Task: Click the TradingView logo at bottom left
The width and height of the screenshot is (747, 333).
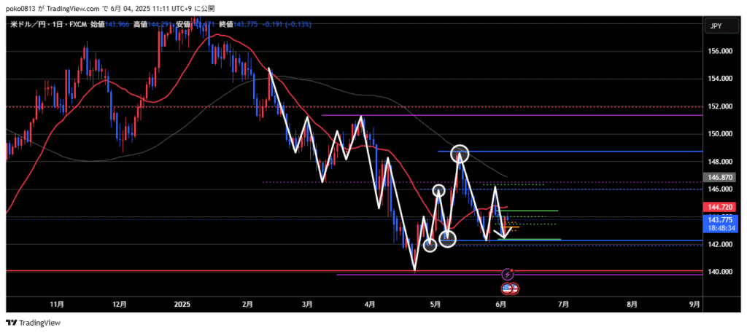Action: [x=34, y=322]
